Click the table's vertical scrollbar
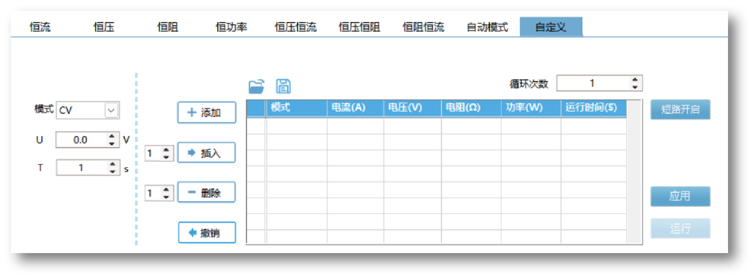Viewport: 754px width, 279px height. click(634, 172)
